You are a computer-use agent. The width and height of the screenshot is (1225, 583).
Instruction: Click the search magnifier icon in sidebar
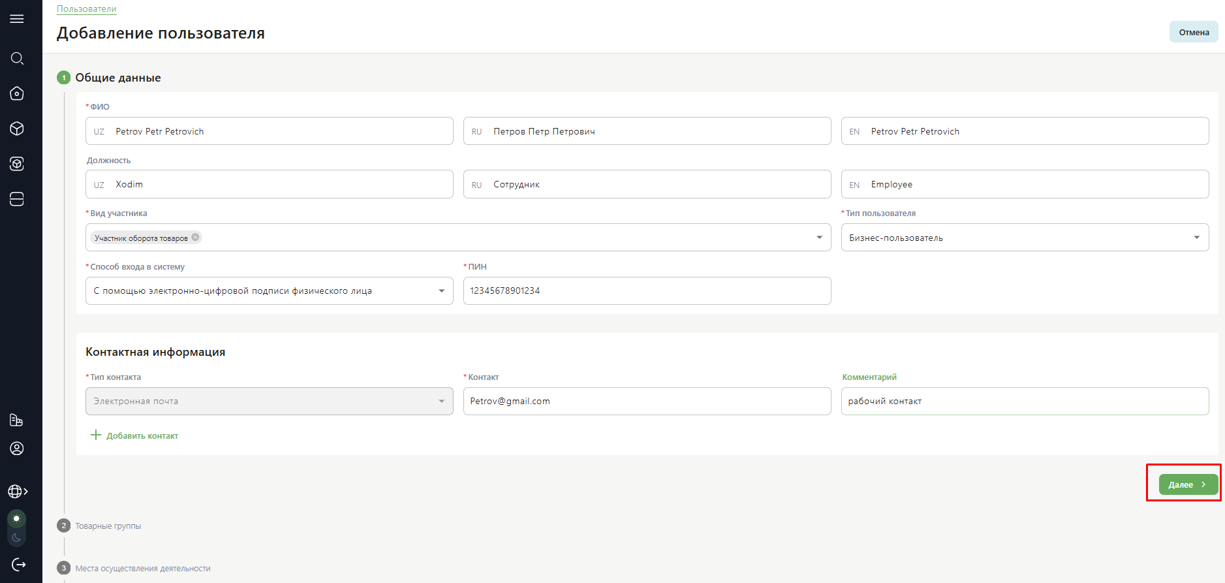pos(17,59)
